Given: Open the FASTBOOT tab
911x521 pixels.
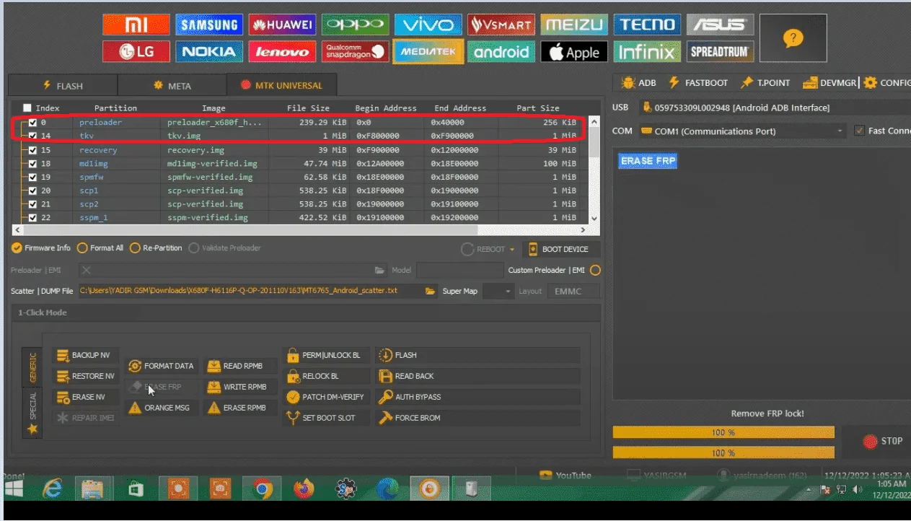Looking at the screenshot, I should pyautogui.click(x=698, y=82).
